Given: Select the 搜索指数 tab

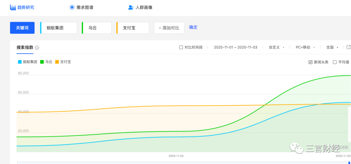Looking at the screenshot, I should [x=25, y=48].
